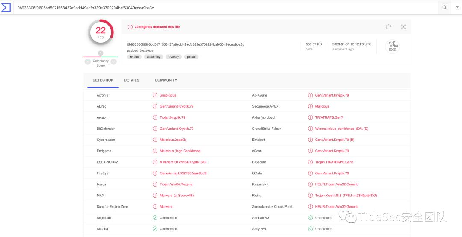Open the DETECTION tab
This screenshot has width=462, height=237.
coord(103,80)
